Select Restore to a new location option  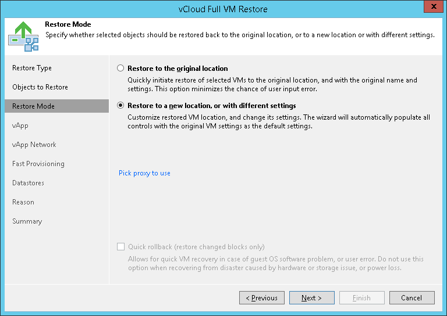121,106
